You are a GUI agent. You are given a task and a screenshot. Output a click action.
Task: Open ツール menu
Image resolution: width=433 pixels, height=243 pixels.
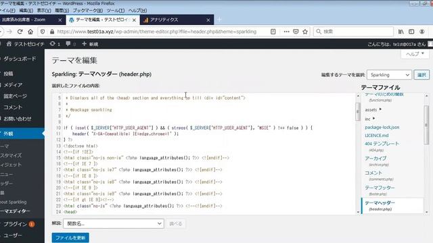(x=116, y=11)
